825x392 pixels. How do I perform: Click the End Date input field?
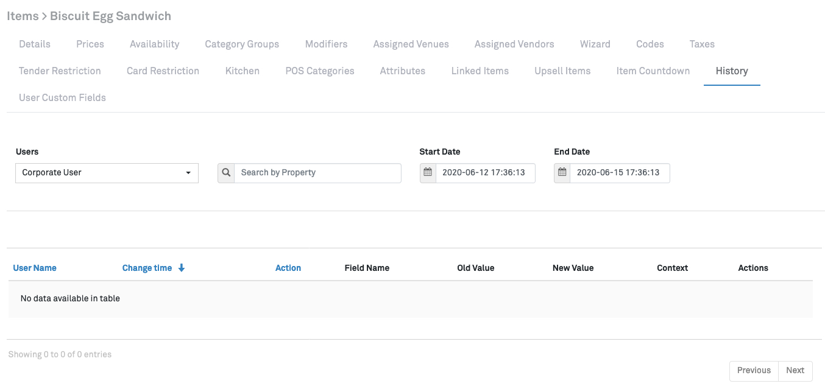(619, 173)
